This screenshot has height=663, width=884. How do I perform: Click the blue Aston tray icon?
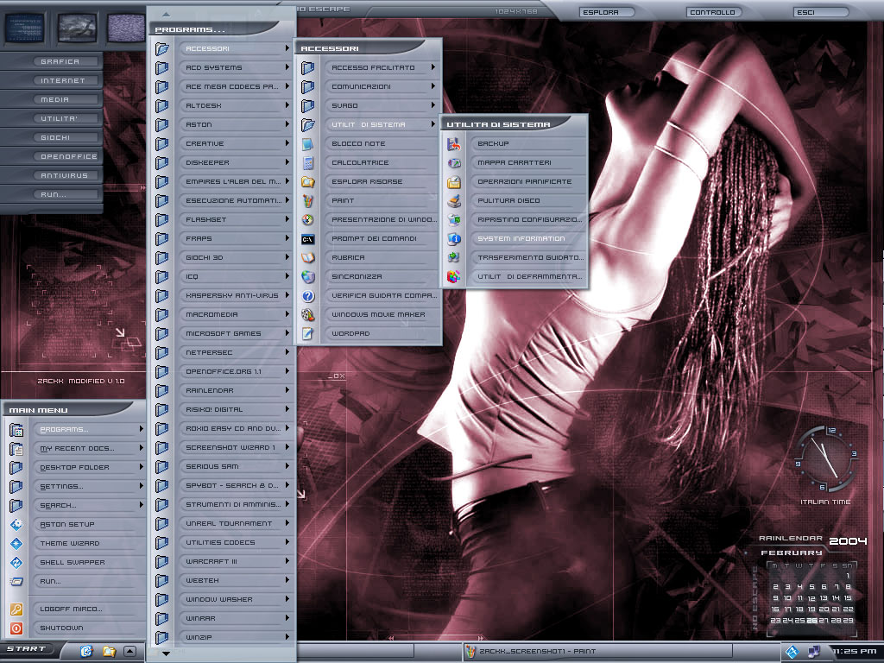[x=792, y=653]
